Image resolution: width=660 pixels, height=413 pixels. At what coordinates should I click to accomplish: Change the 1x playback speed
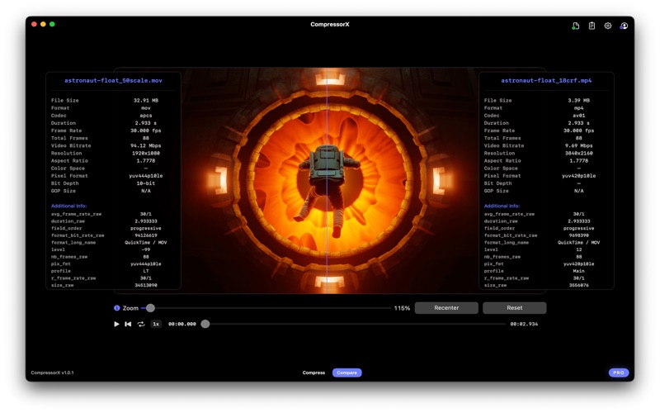156,324
